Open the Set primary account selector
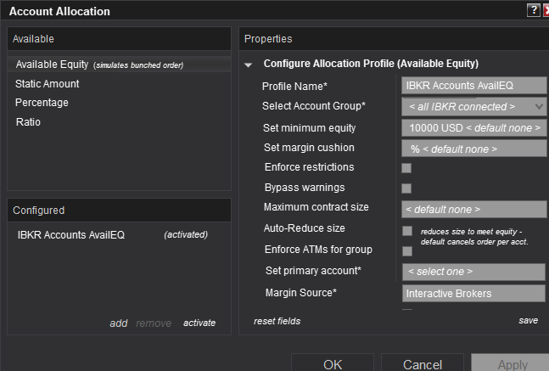 [x=473, y=272]
